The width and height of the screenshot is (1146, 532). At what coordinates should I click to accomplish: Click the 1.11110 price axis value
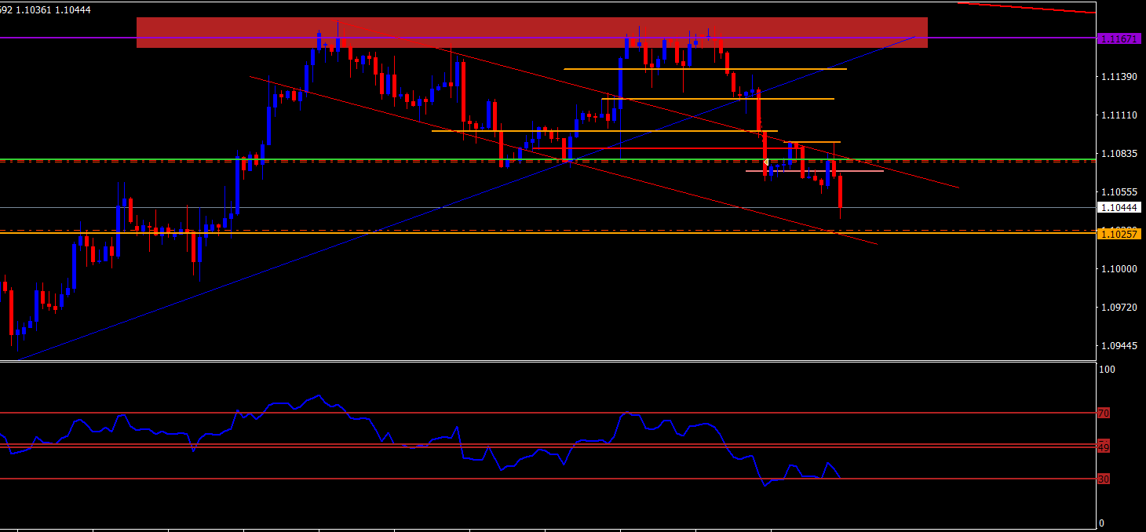pos(1119,115)
